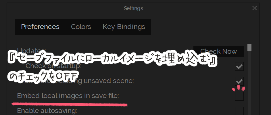This screenshot has height=115, width=271.
Task: Enable Embed local images in save file checkbox
Action: [x=239, y=96]
